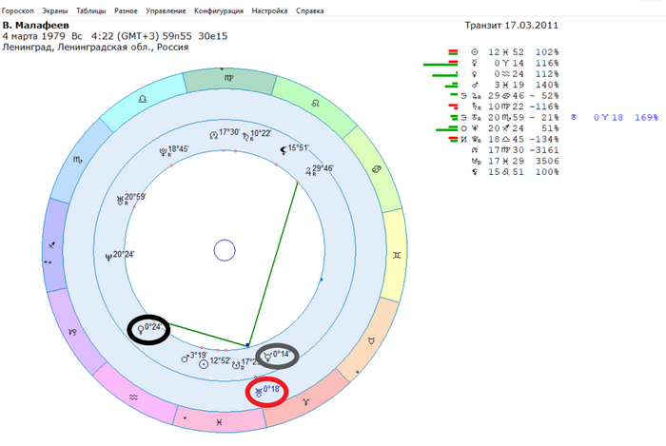Screen dimensions: 666x446
Task: Click the Leo sign on zodiac ring
Action: [x=315, y=103]
